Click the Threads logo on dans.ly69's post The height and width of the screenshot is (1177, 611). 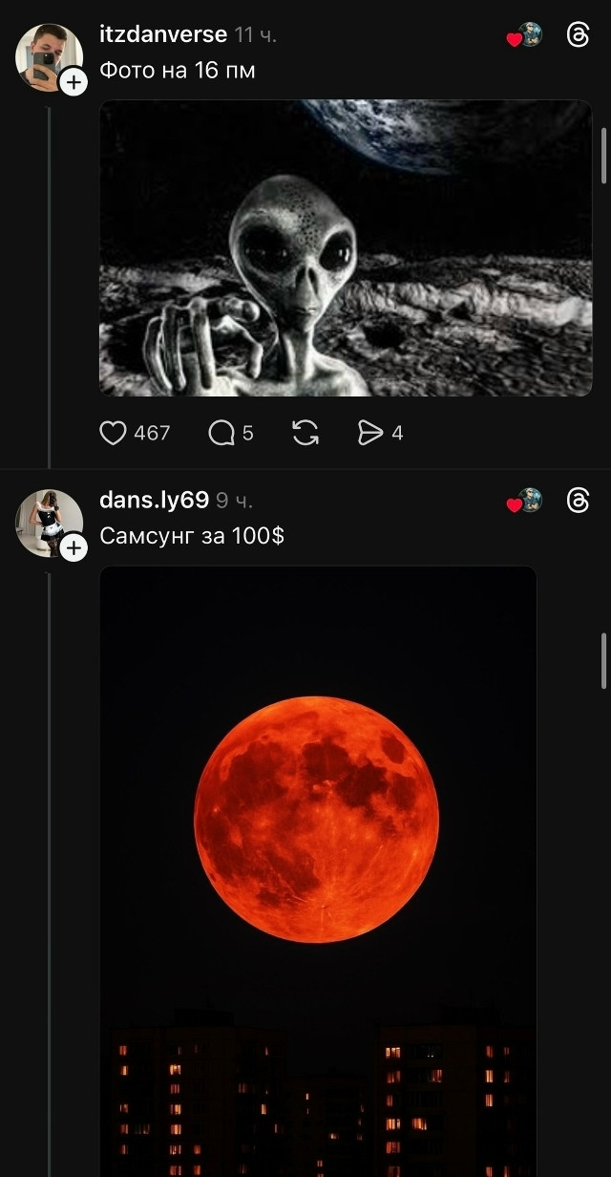[x=579, y=501]
